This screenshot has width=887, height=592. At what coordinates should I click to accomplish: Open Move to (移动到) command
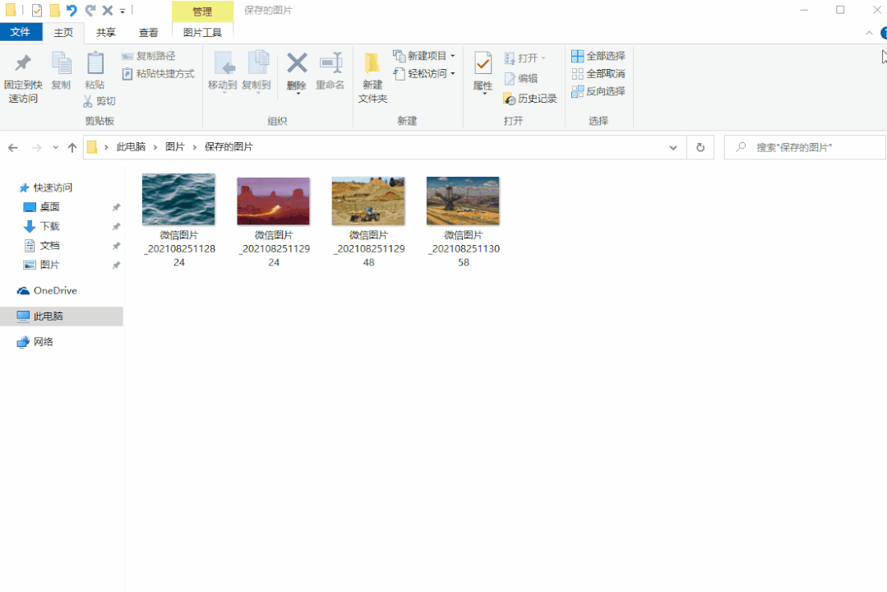pos(222,72)
